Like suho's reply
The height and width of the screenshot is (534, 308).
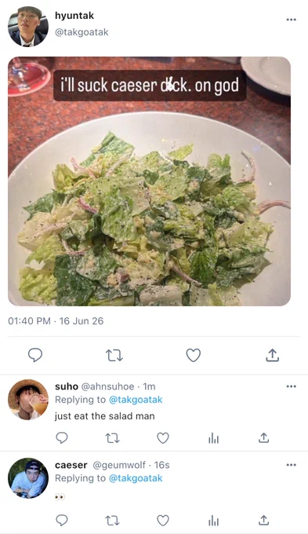pos(163,438)
